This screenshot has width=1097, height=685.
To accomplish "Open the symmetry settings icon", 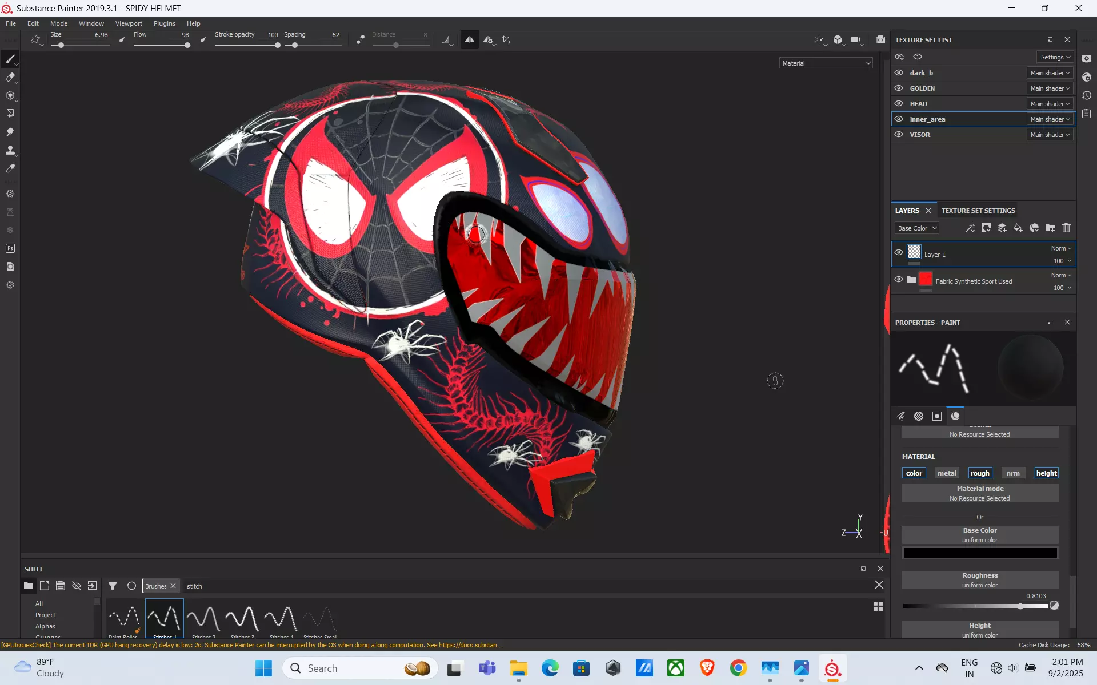I will [x=489, y=40].
